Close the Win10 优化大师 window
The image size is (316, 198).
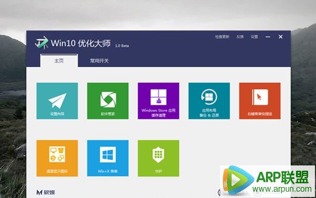[281, 37]
